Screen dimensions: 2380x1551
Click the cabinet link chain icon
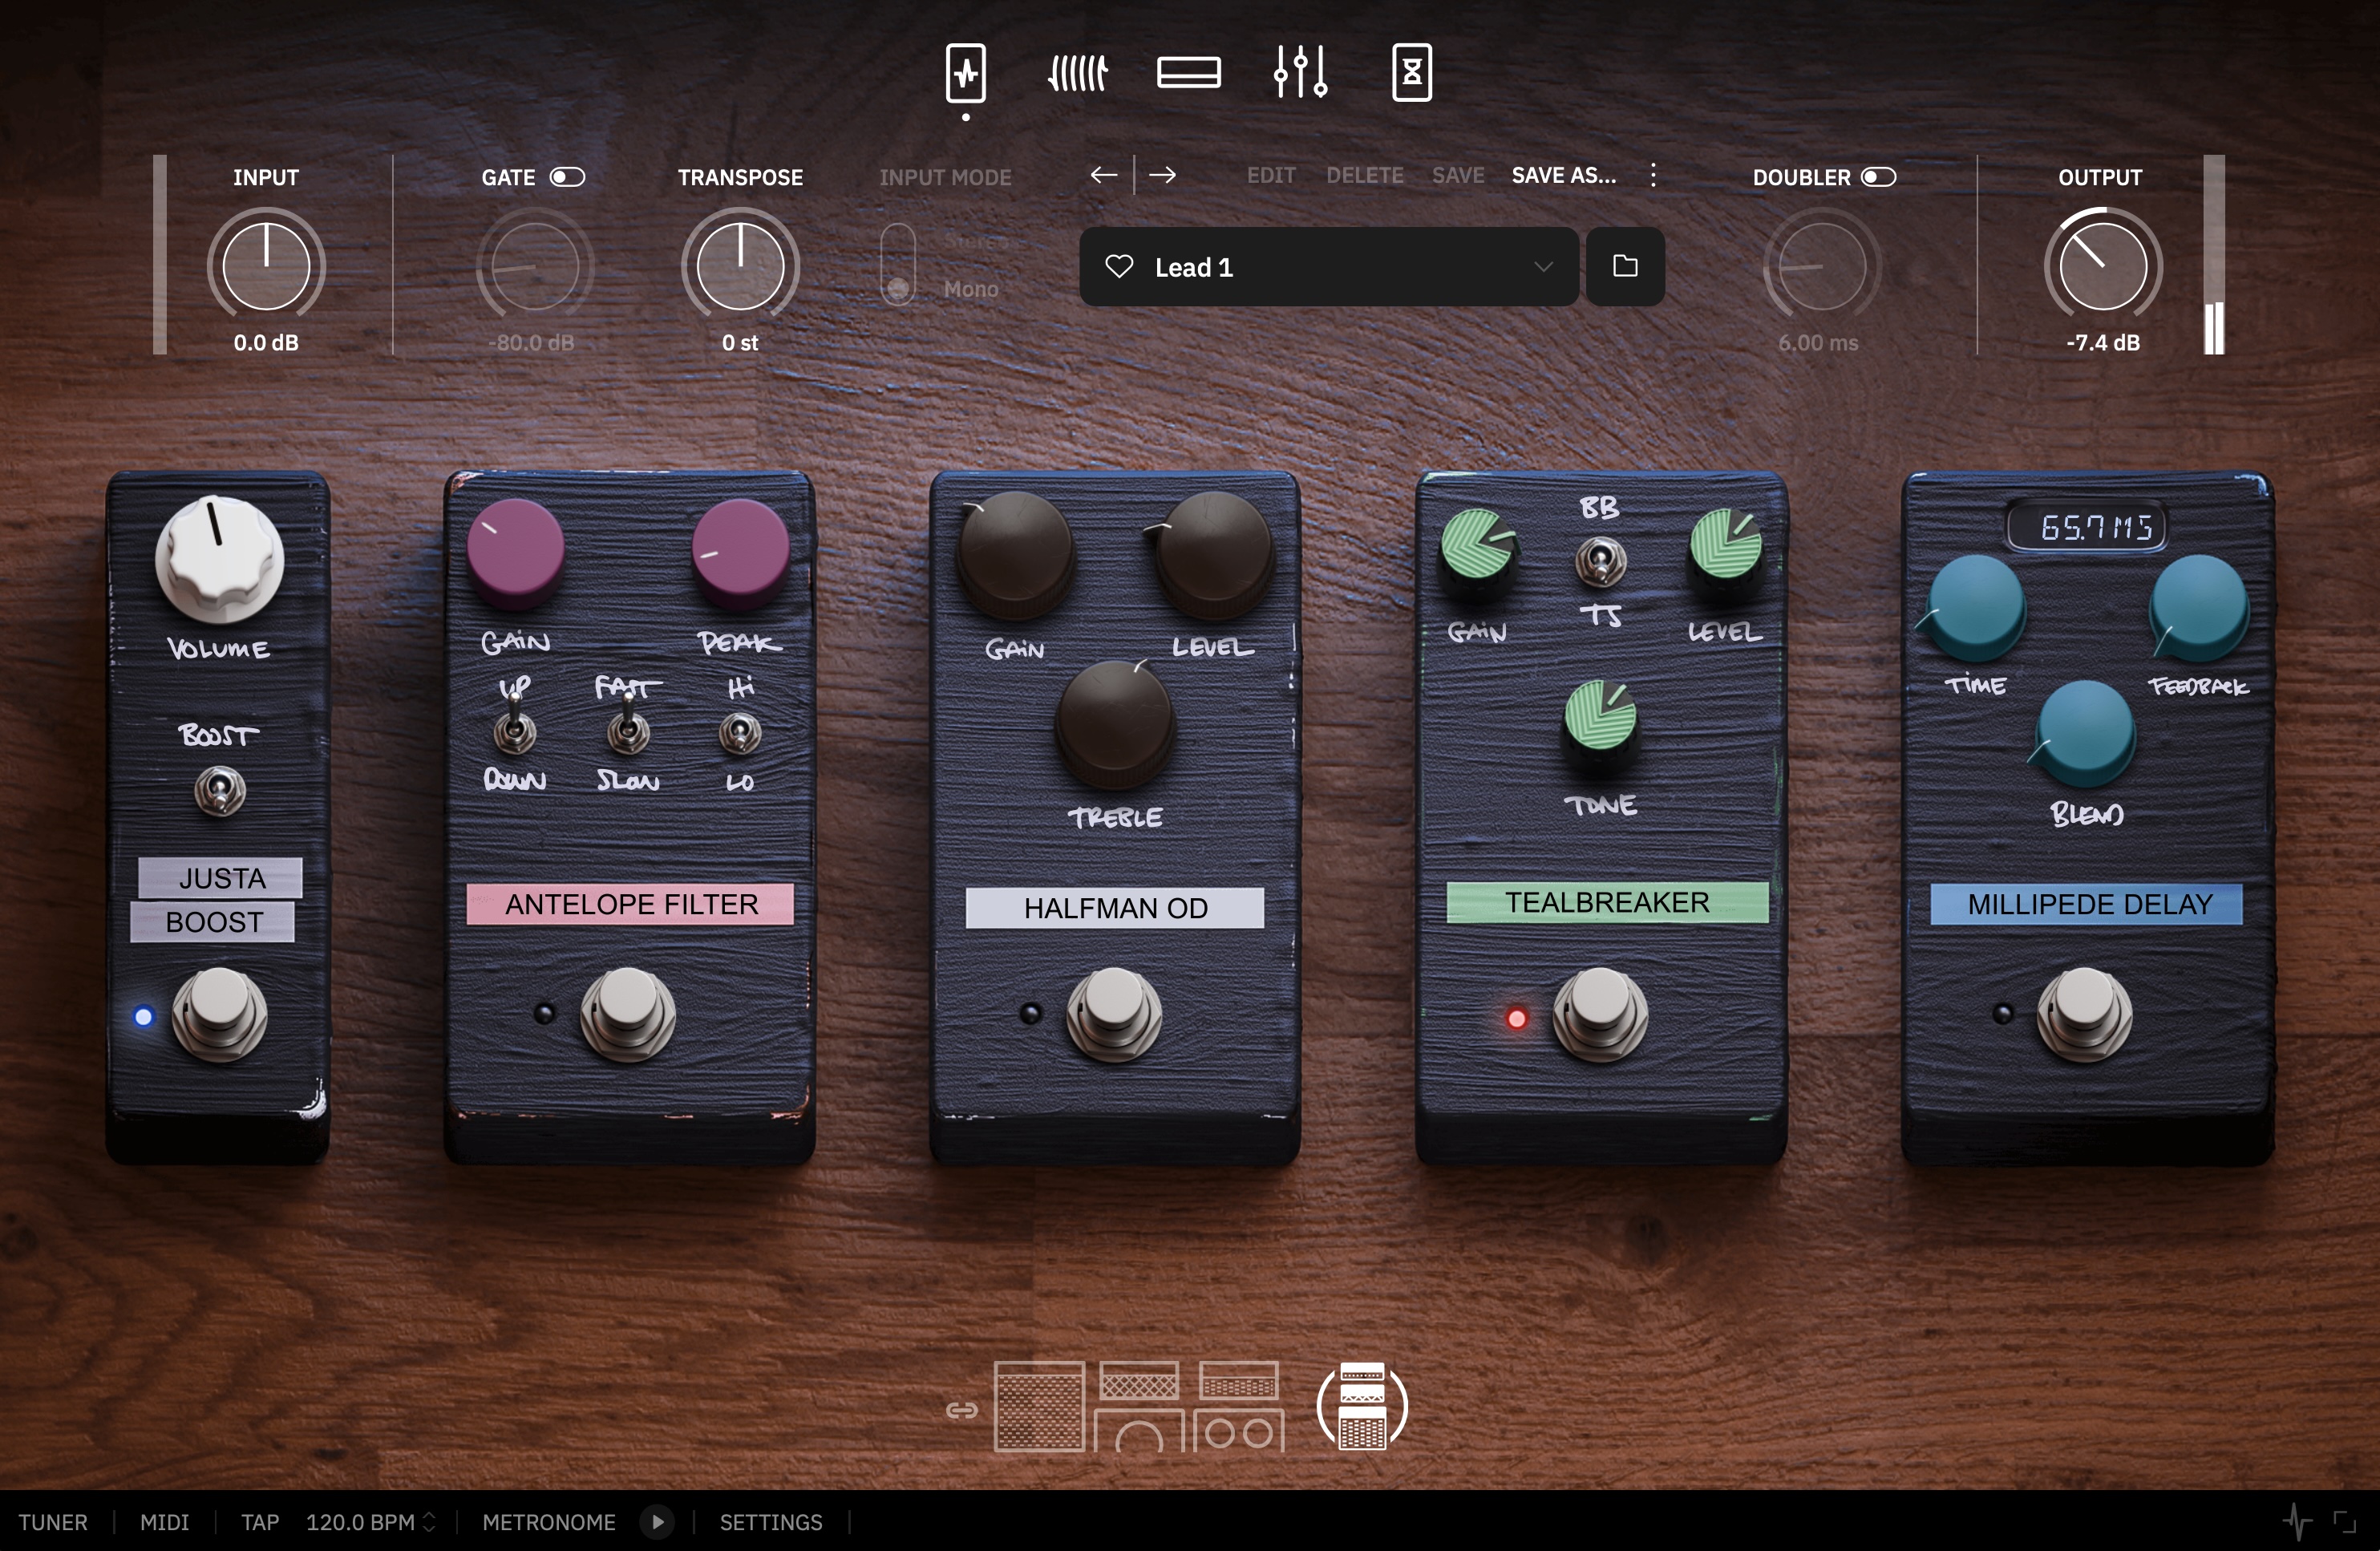click(x=961, y=1410)
